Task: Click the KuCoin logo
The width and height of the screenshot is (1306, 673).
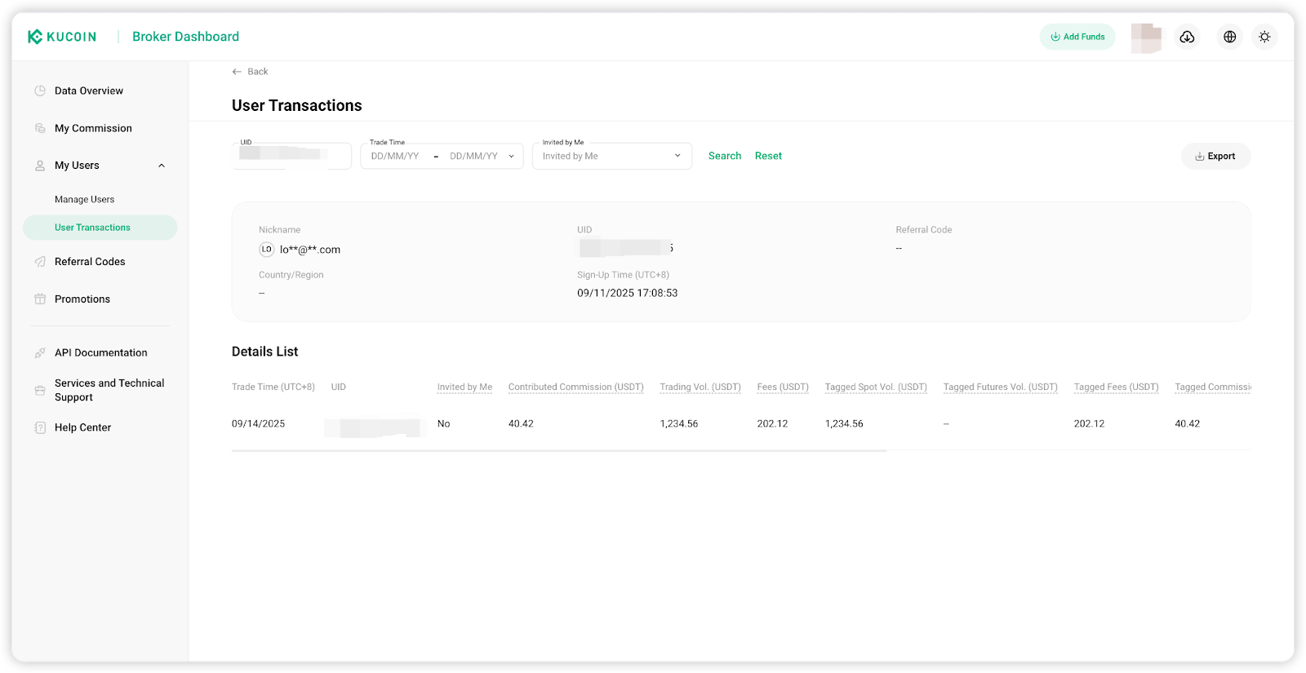Action: 62,37
